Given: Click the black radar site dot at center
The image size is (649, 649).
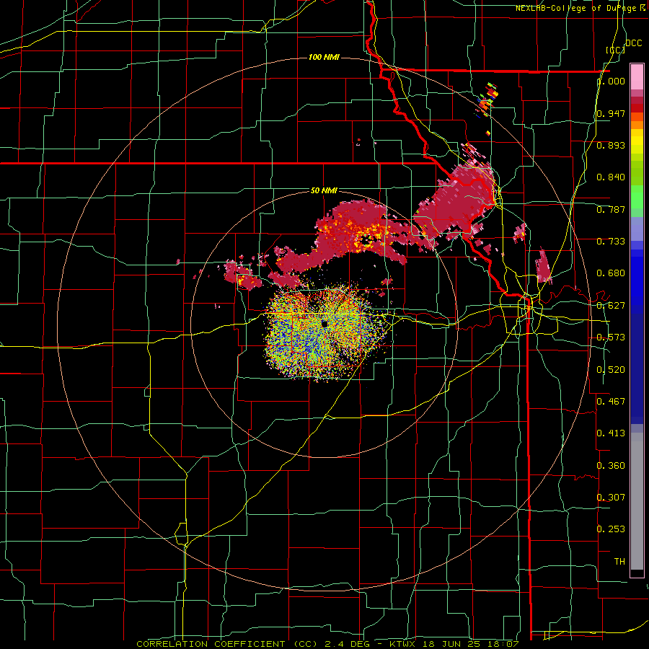Looking at the screenshot, I should (324, 324).
